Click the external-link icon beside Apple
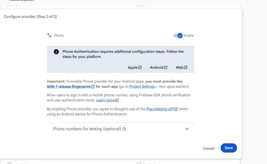 [x=140, y=67]
